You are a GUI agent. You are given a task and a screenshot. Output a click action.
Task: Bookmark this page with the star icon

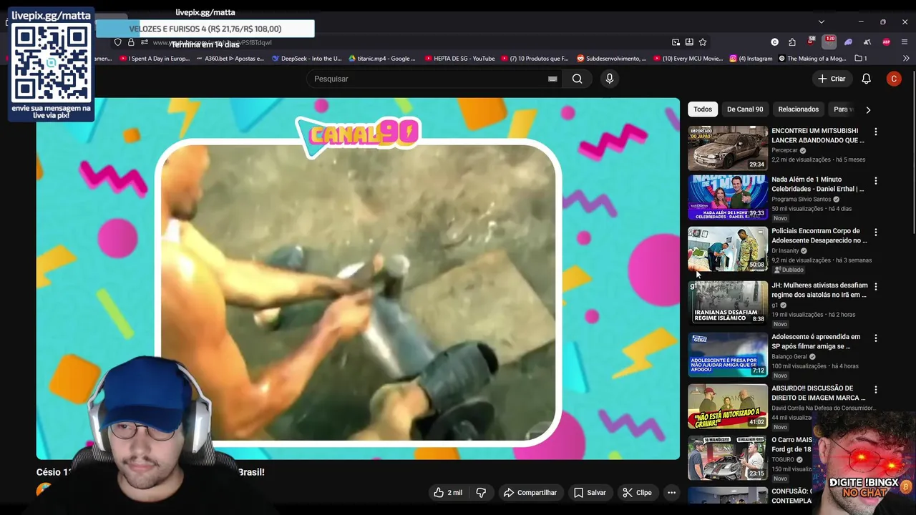coord(703,42)
